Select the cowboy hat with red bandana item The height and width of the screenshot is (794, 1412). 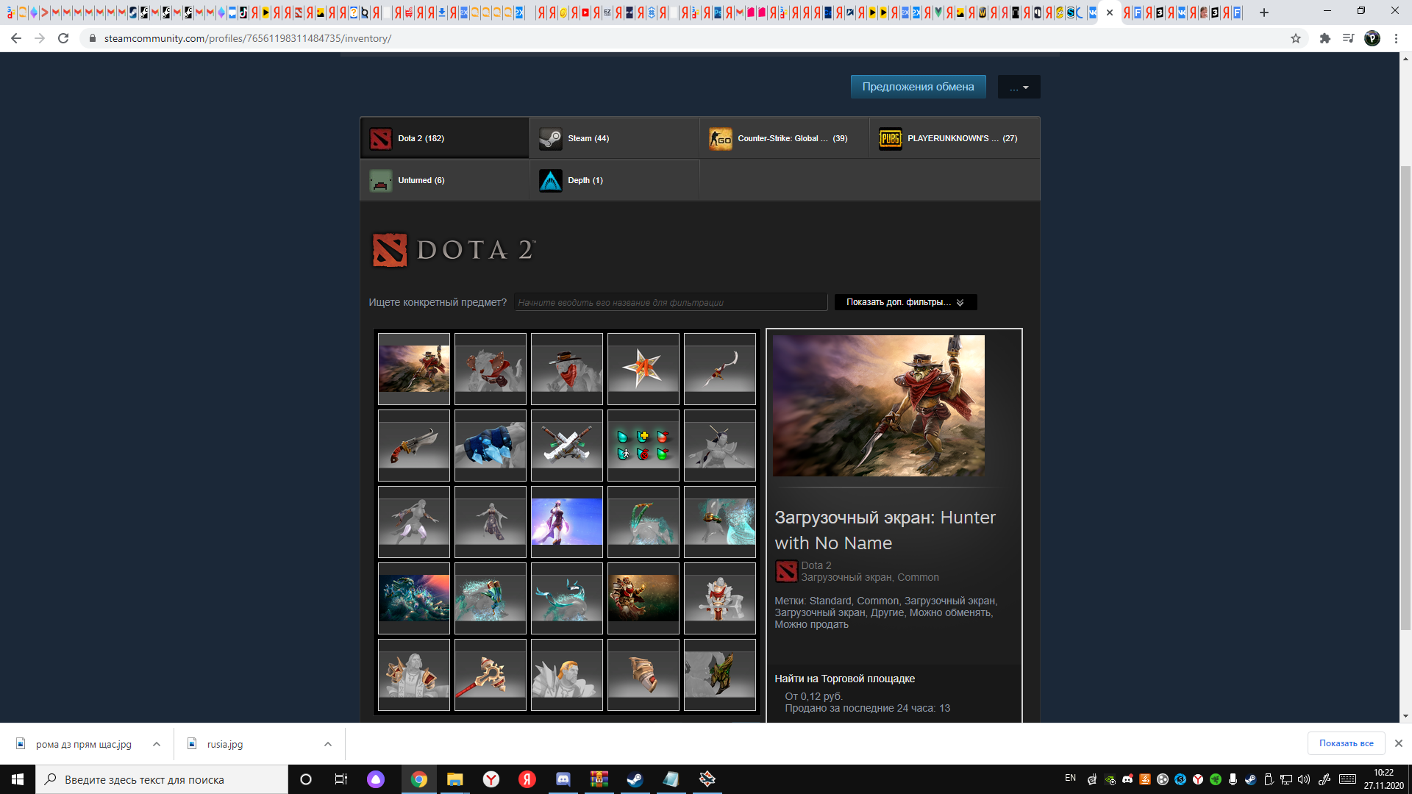click(x=567, y=369)
